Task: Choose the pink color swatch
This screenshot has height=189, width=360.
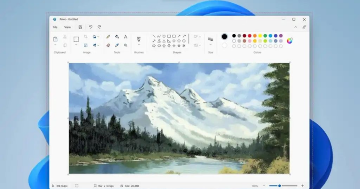Action: point(249,41)
